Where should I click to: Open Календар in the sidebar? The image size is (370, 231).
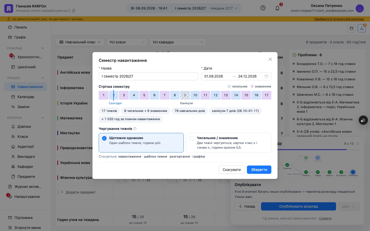(25, 97)
